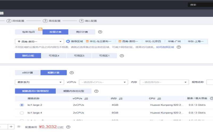Click the help icon next to 可用区1
This screenshot has height=133, width=213.
[122, 56]
